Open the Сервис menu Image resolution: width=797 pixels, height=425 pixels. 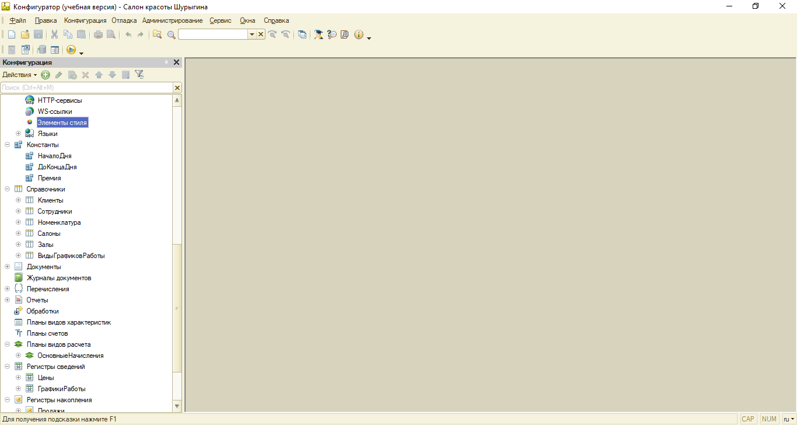pos(221,20)
